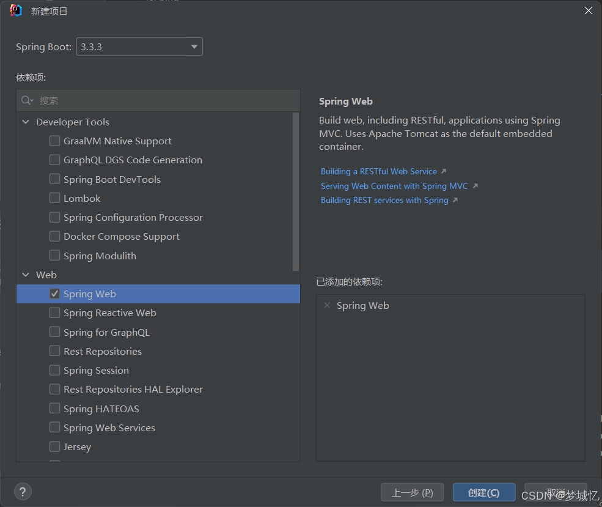Screen dimensions: 602x507
Task: Enable the Lombok checkbox
Action: click(54, 198)
